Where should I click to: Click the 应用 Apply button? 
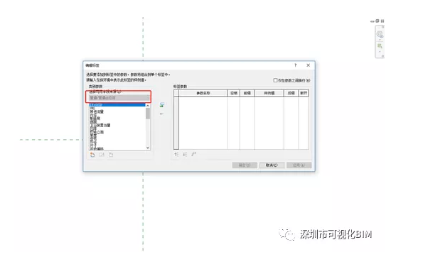[x=299, y=165]
